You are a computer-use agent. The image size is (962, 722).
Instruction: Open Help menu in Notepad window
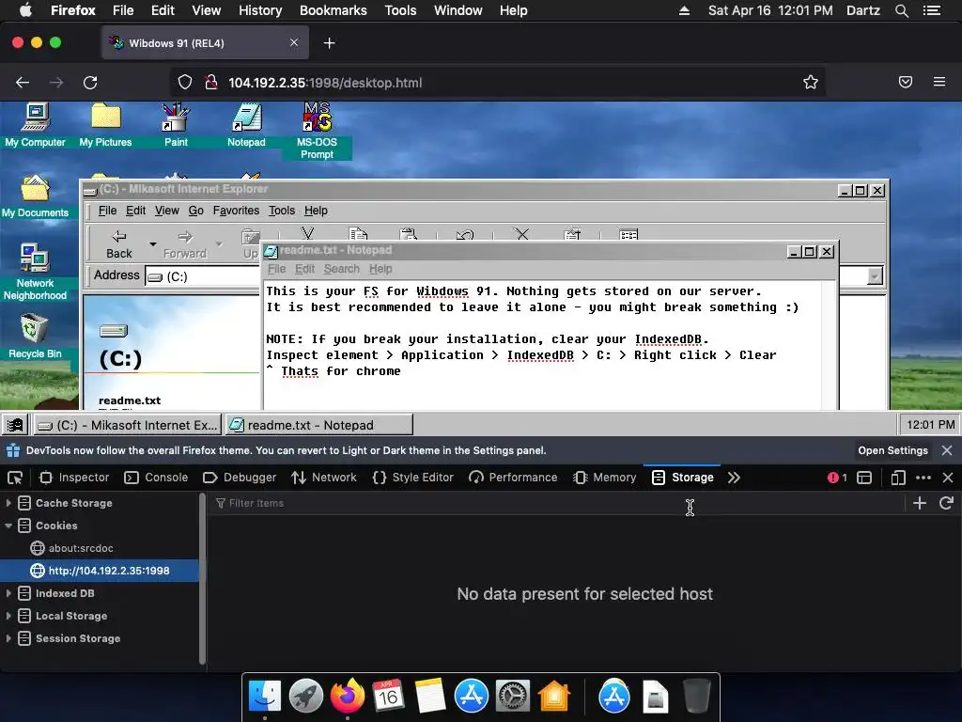point(380,269)
